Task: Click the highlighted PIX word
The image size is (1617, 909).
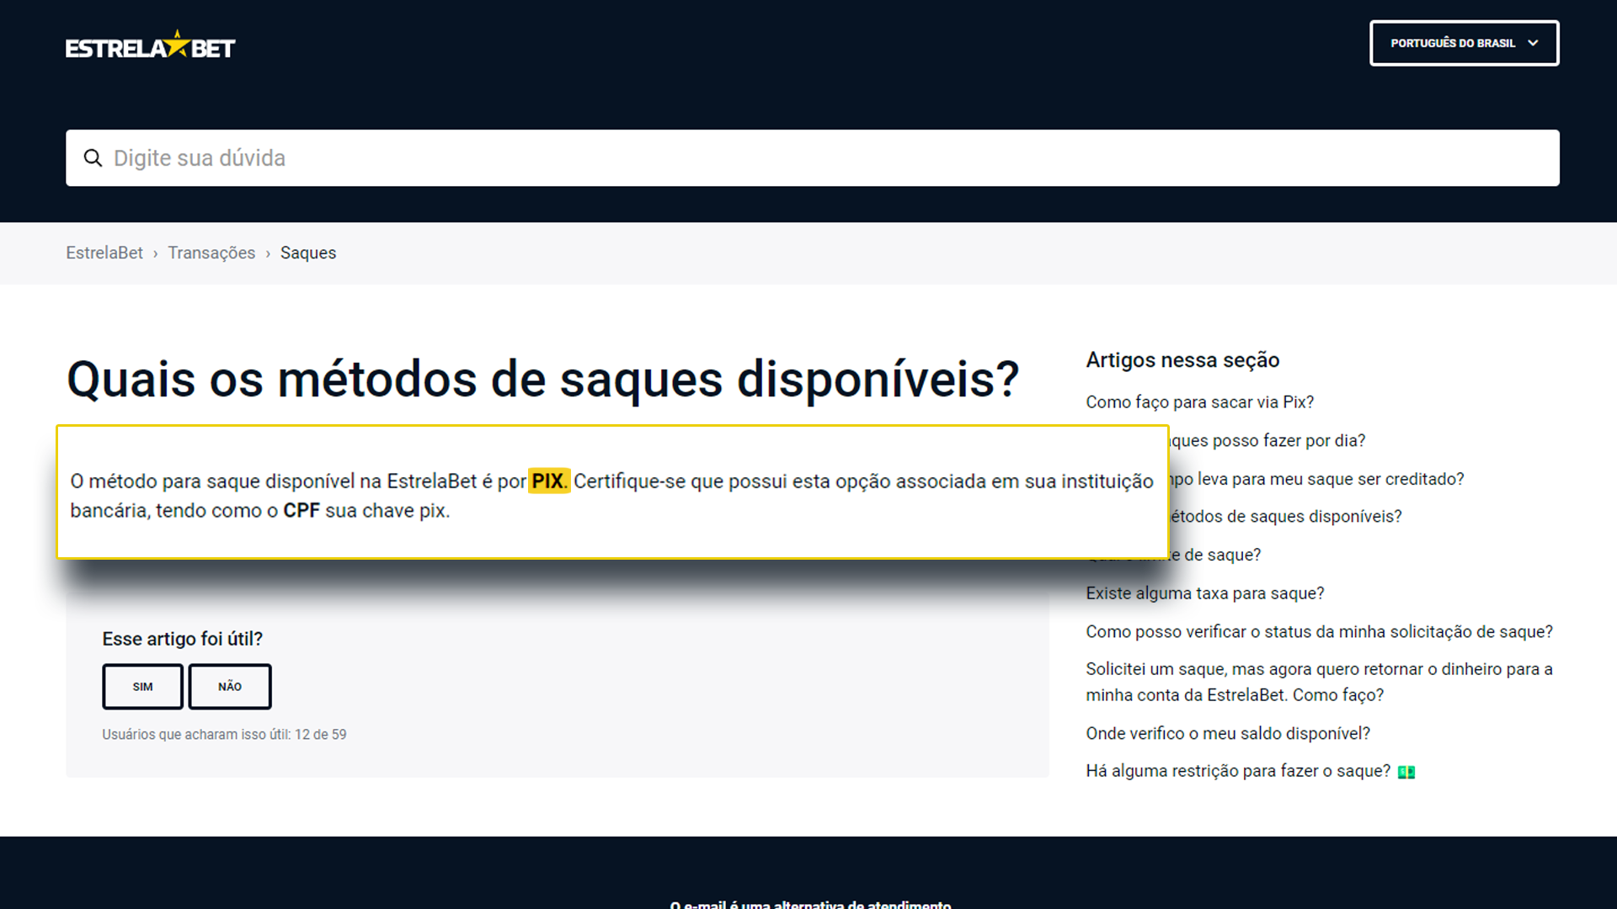Action: pos(548,481)
